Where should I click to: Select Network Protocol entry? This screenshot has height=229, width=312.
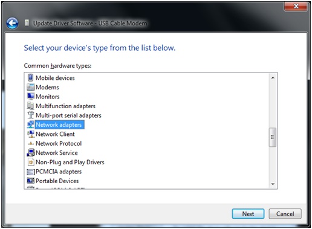pyautogui.click(x=59, y=143)
